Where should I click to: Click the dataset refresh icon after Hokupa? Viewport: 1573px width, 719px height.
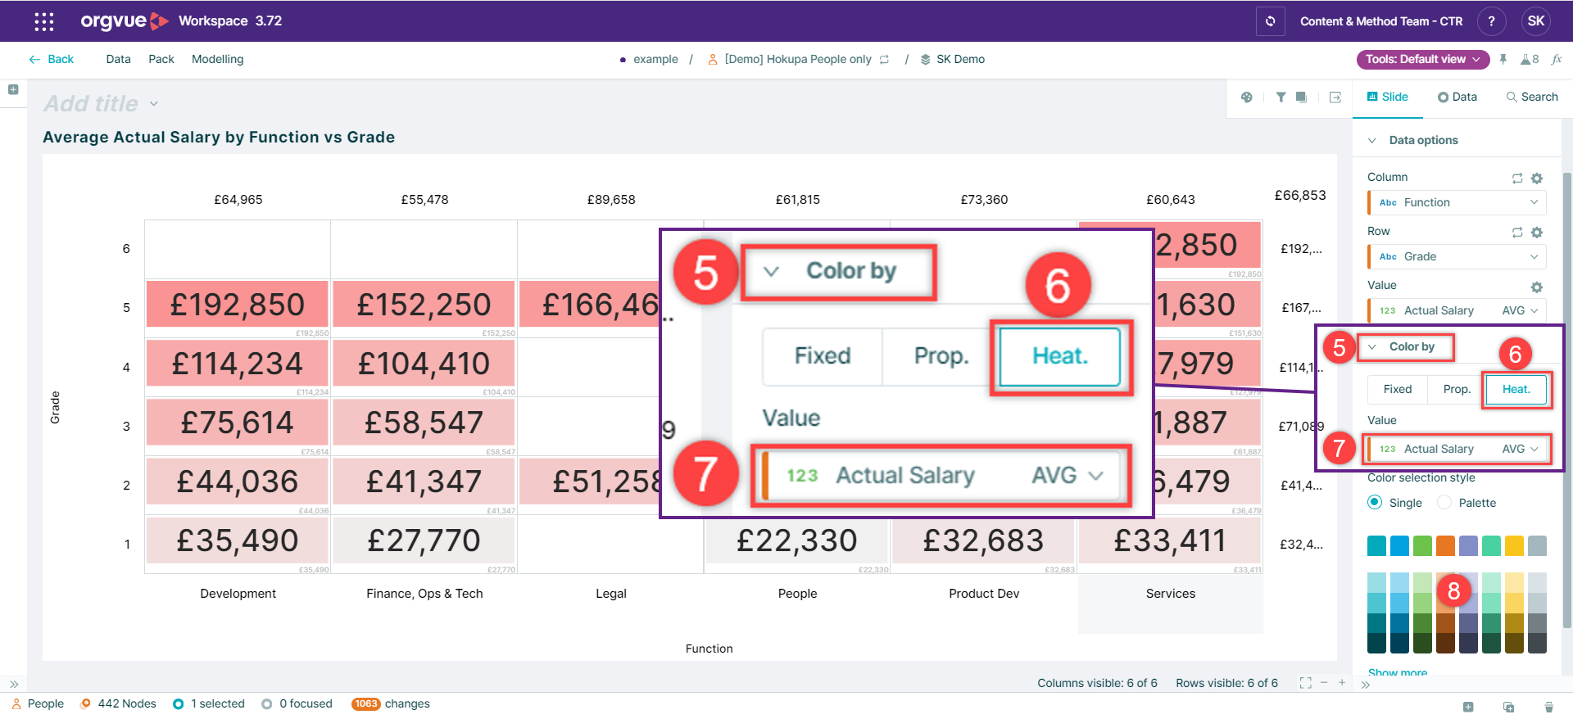(885, 59)
